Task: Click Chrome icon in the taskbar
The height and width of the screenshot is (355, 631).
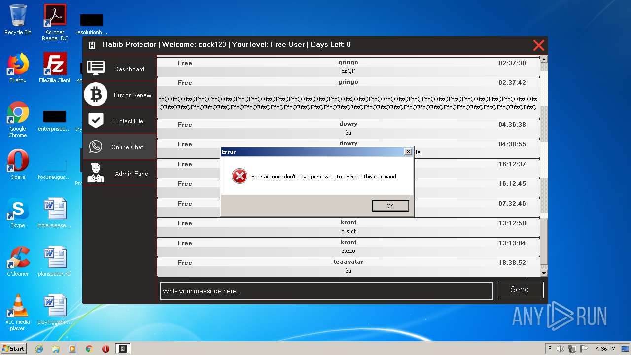Action: pyautogui.click(x=89, y=349)
